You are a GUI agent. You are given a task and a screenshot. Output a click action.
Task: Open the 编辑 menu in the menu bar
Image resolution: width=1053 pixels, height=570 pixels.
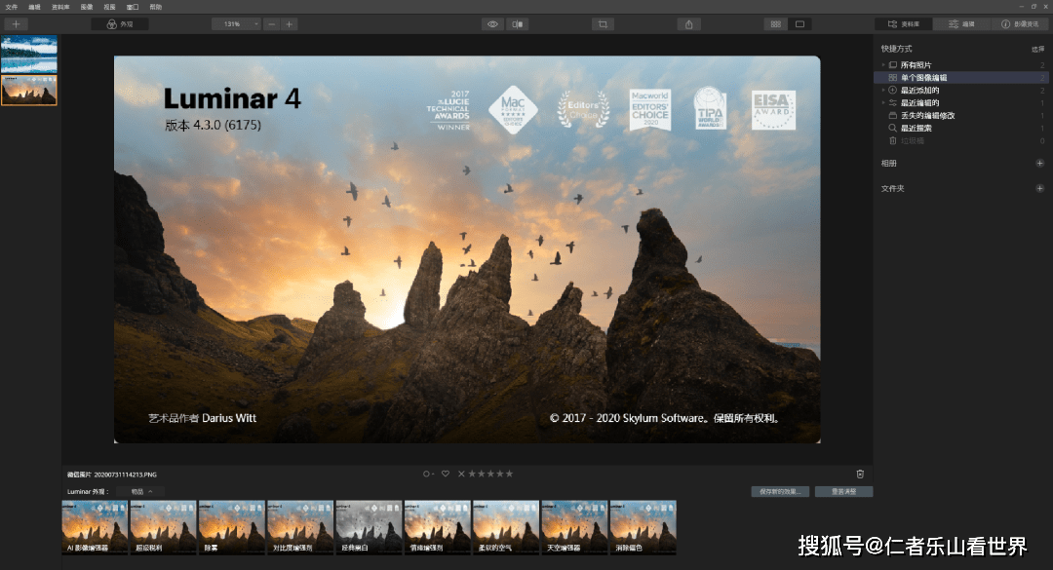(x=35, y=7)
